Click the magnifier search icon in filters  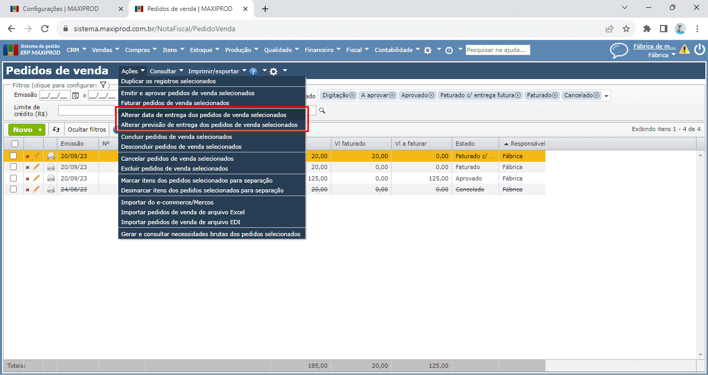[x=322, y=110]
